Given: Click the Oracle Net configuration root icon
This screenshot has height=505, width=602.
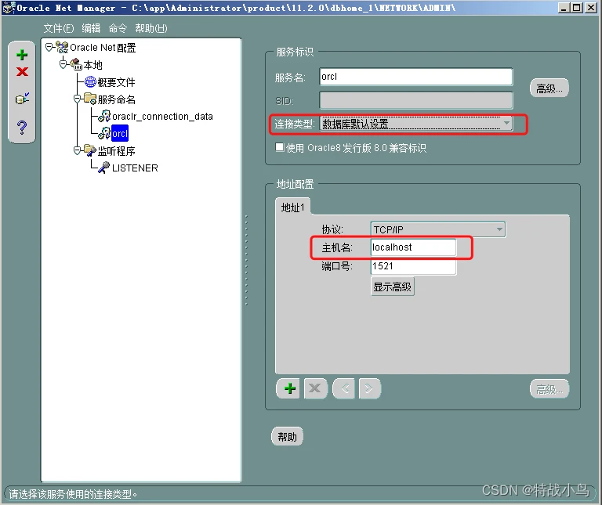Looking at the screenshot, I should [x=61, y=47].
